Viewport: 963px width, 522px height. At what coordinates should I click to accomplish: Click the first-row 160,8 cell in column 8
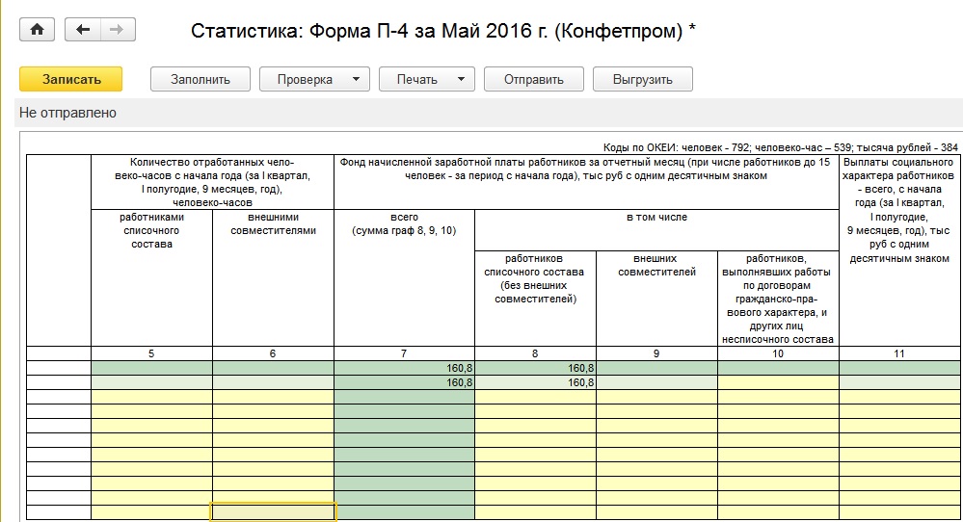click(x=535, y=368)
